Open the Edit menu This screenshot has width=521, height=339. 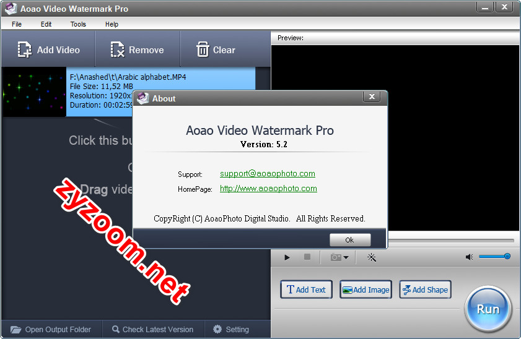[46, 24]
